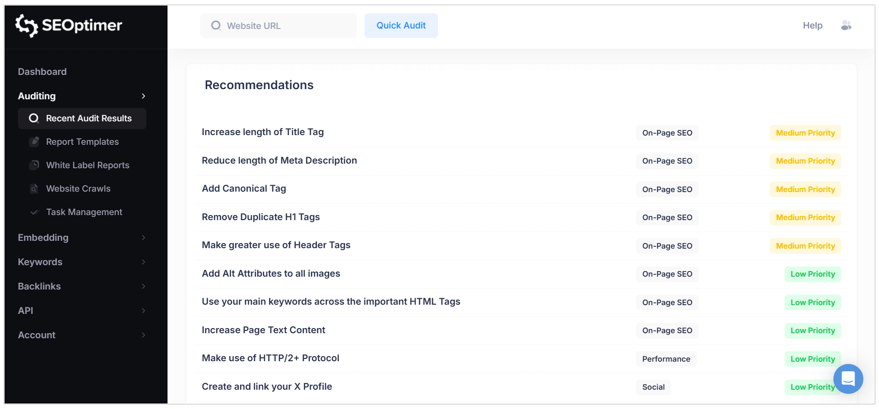Expand the Keywords chevron
The image size is (879, 409).
[144, 262]
